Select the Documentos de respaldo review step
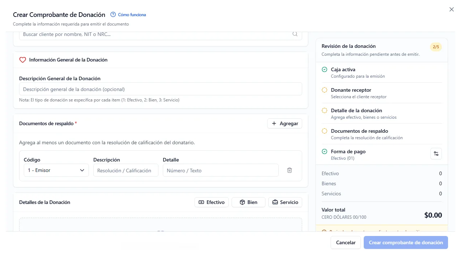Image resolution: width=461 pixels, height=259 pixels. (382, 134)
